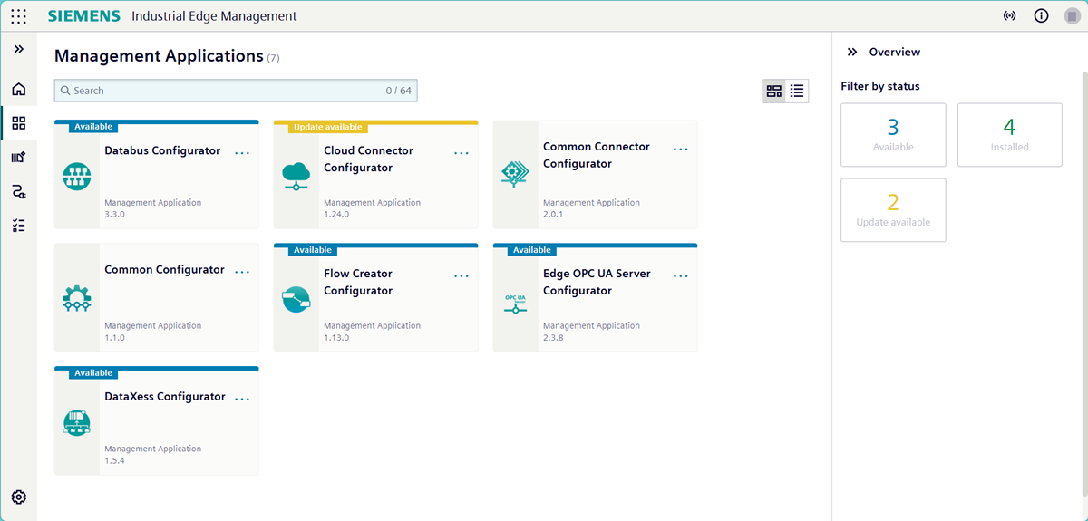Open the Cloud Connector Configurator title
Screen dimensions: 1088x521
click(368, 159)
